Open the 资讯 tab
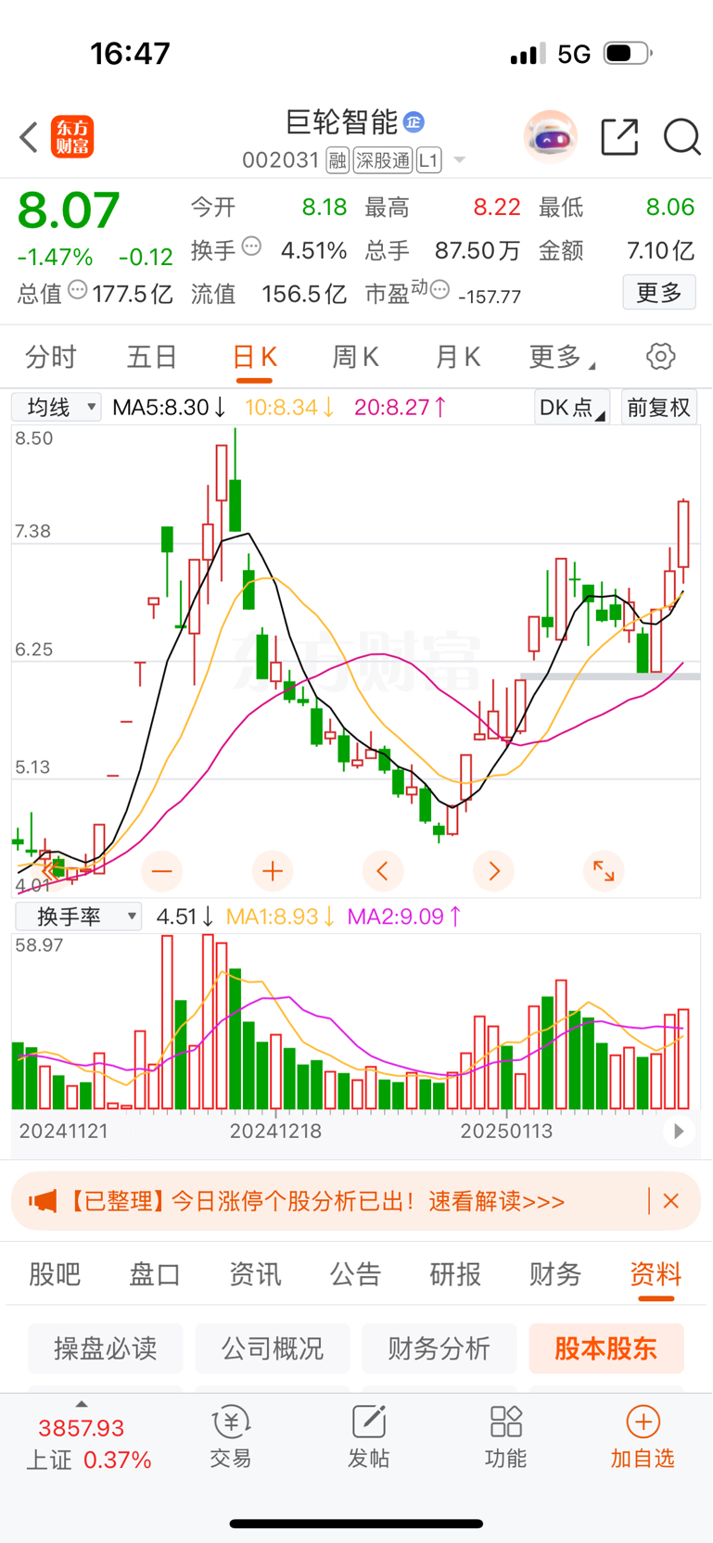 [255, 1274]
